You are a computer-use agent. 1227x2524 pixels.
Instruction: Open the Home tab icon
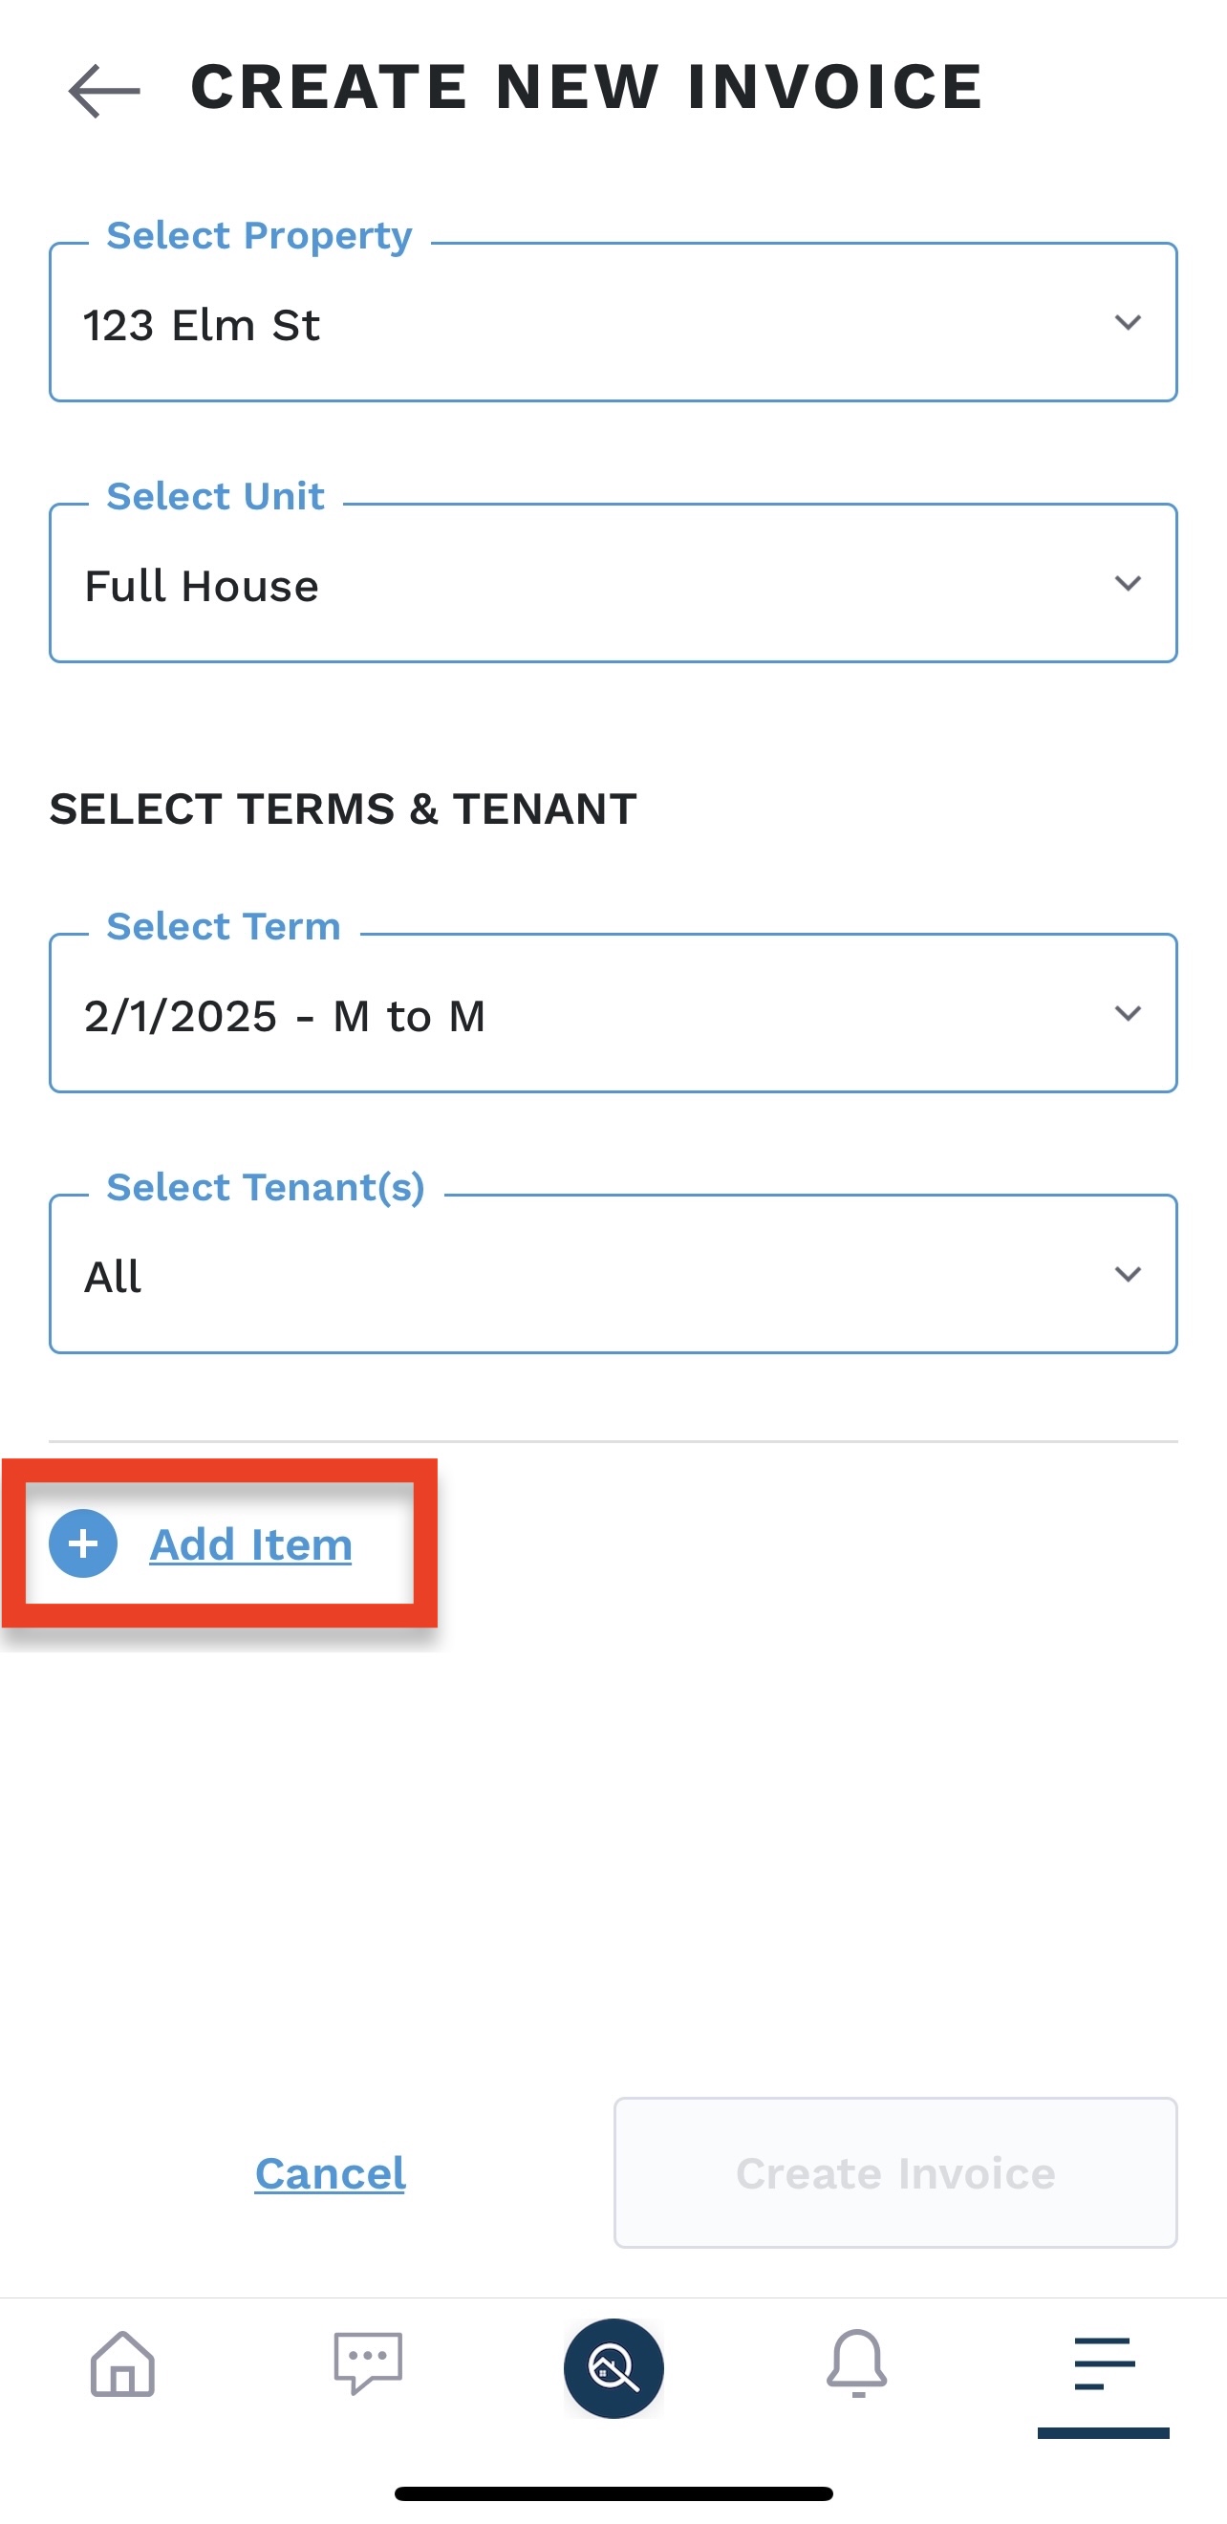[122, 2363]
